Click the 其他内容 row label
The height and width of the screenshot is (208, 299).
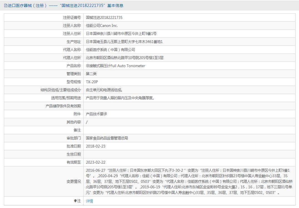click(x=74, y=122)
